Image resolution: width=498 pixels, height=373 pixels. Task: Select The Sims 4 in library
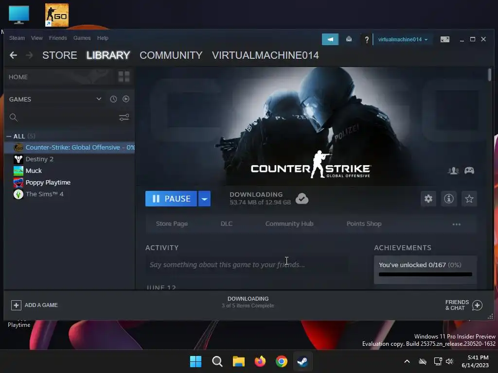click(x=70, y=194)
